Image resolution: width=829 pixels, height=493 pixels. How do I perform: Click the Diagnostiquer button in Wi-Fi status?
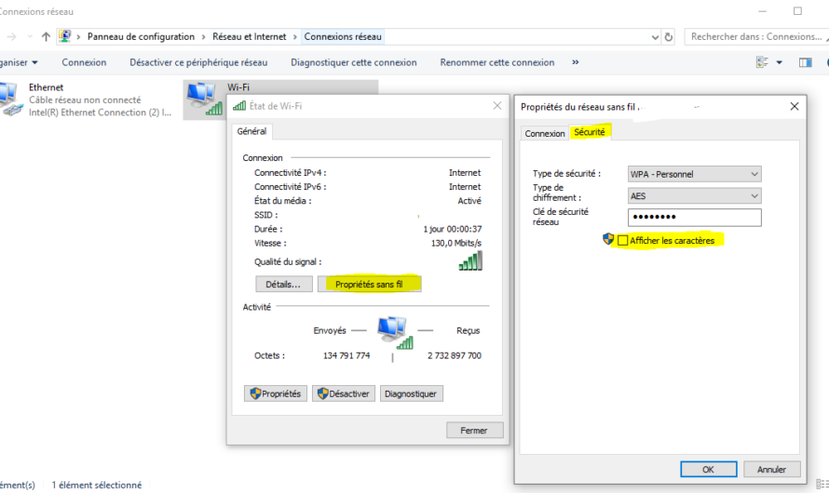pos(412,393)
